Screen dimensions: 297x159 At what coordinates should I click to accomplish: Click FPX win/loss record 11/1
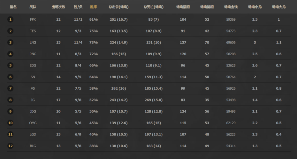78,19
